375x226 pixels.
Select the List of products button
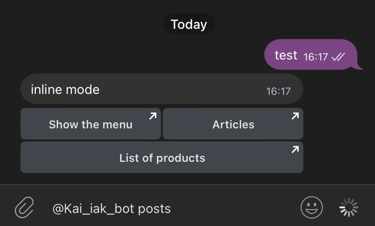pos(162,158)
